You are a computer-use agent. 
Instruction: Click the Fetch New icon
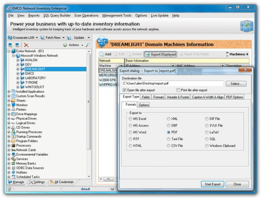(x=42, y=38)
